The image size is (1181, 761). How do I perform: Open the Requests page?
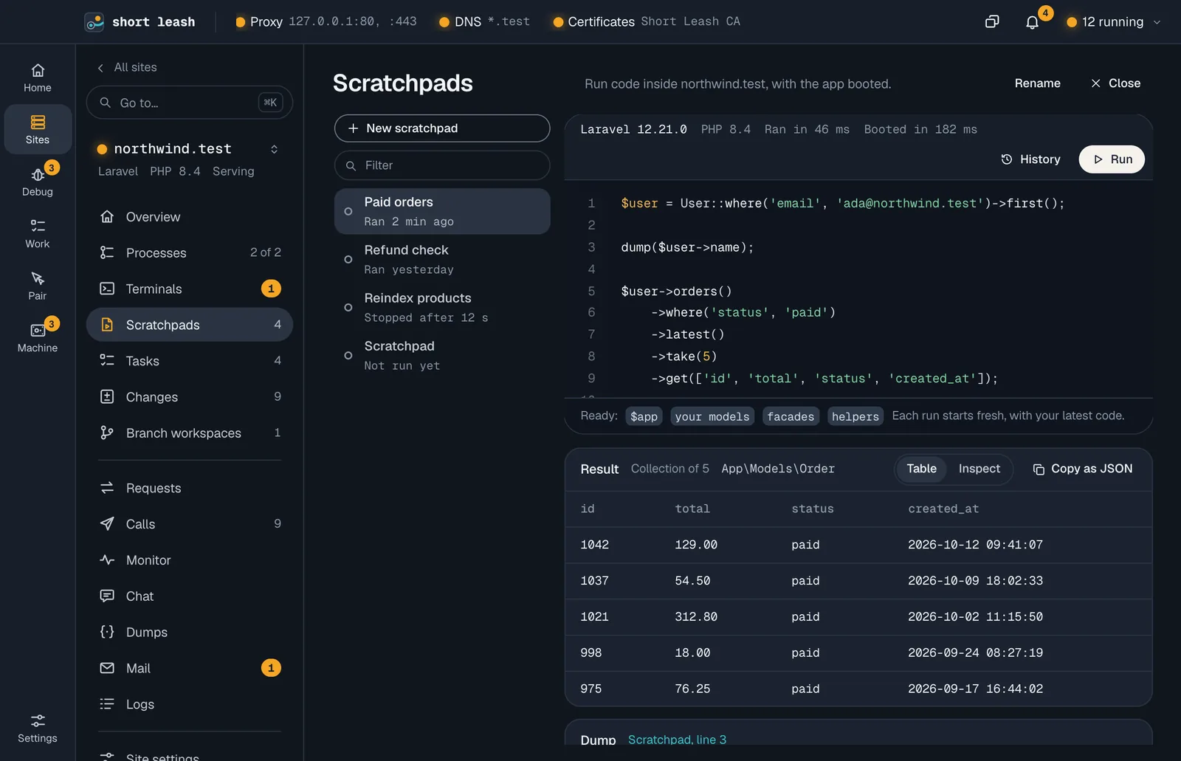190,488
